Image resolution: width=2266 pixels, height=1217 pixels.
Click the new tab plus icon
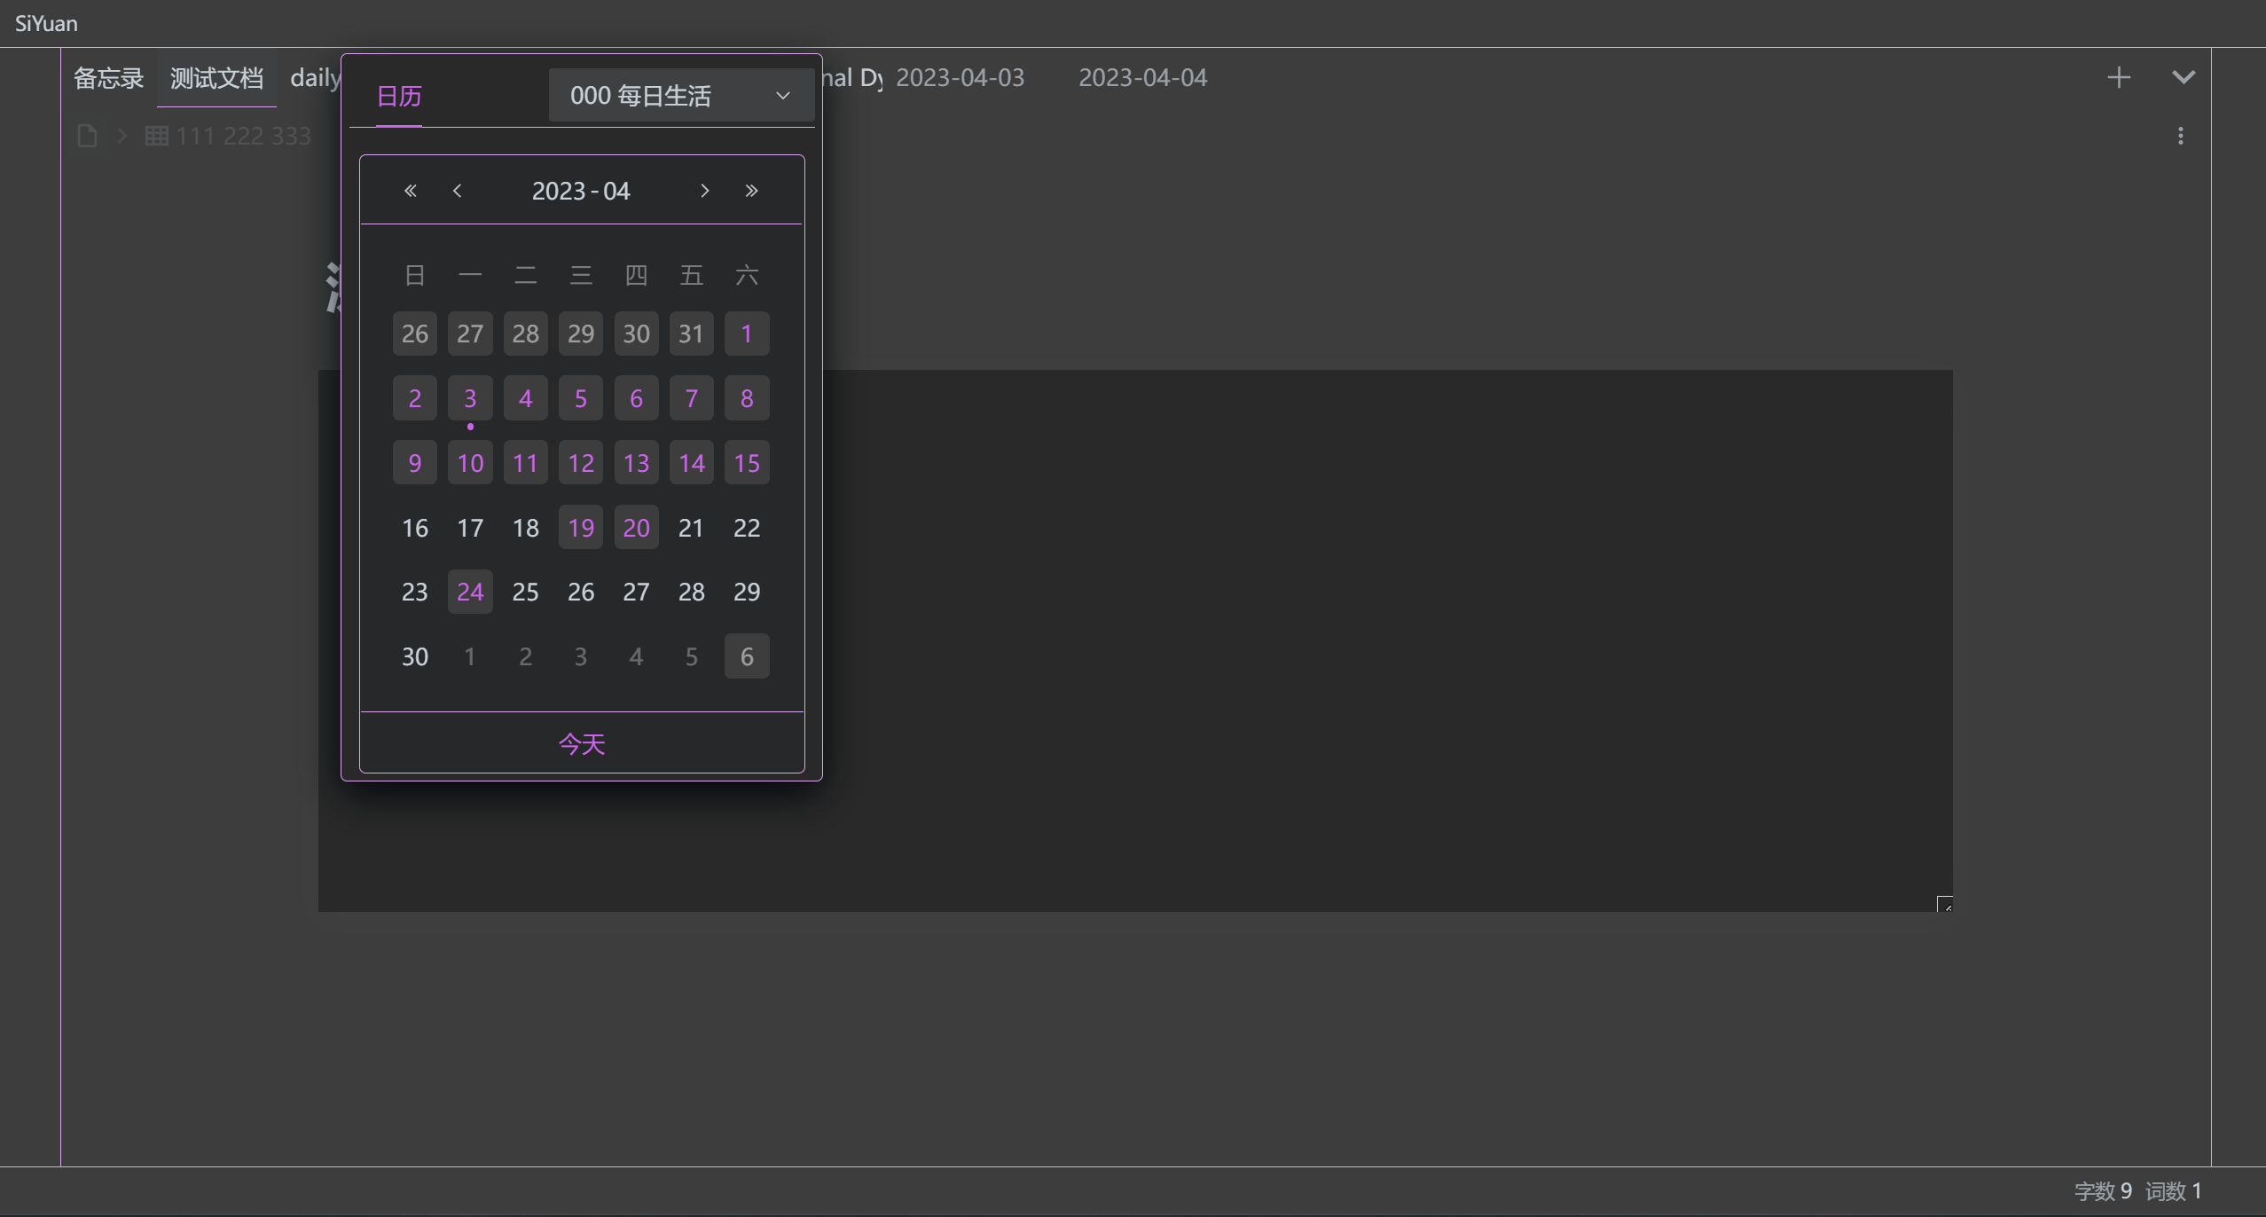(x=2119, y=78)
